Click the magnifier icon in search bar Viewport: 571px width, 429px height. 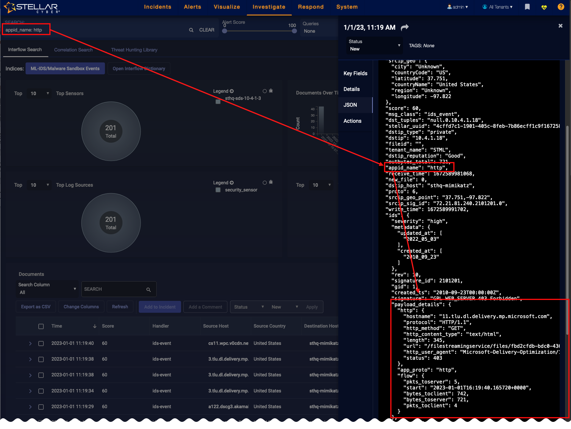[191, 30]
